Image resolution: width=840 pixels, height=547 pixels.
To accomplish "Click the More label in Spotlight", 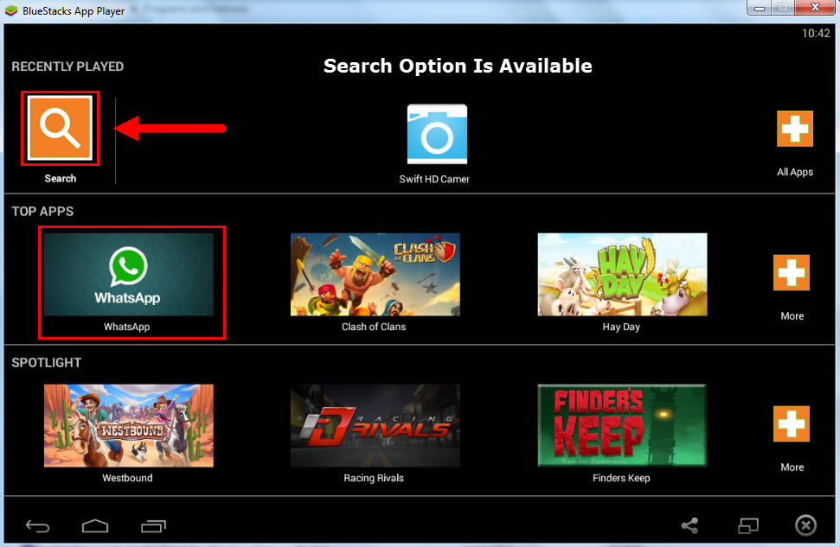I will (x=792, y=467).
